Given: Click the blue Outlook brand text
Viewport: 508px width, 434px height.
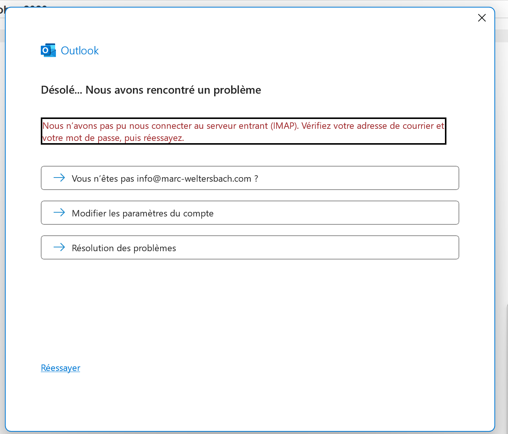Looking at the screenshot, I should pyautogui.click(x=80, y=51).
